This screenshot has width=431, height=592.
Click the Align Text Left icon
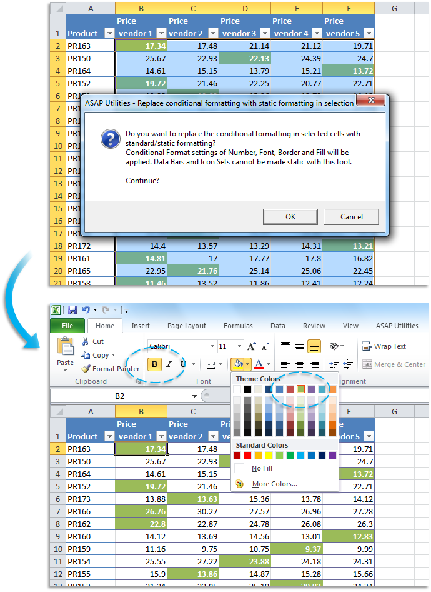[x=285, y=364]
